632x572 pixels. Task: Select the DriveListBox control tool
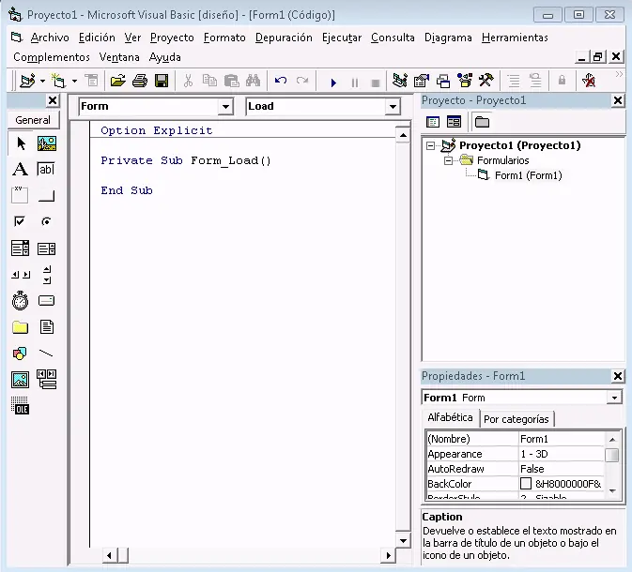46,300
